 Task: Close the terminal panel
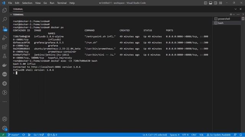[241, 9]
